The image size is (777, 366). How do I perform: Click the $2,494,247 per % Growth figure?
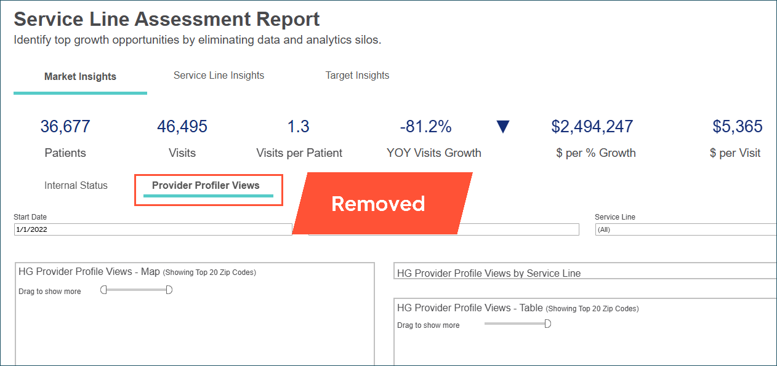click(592, 126)
